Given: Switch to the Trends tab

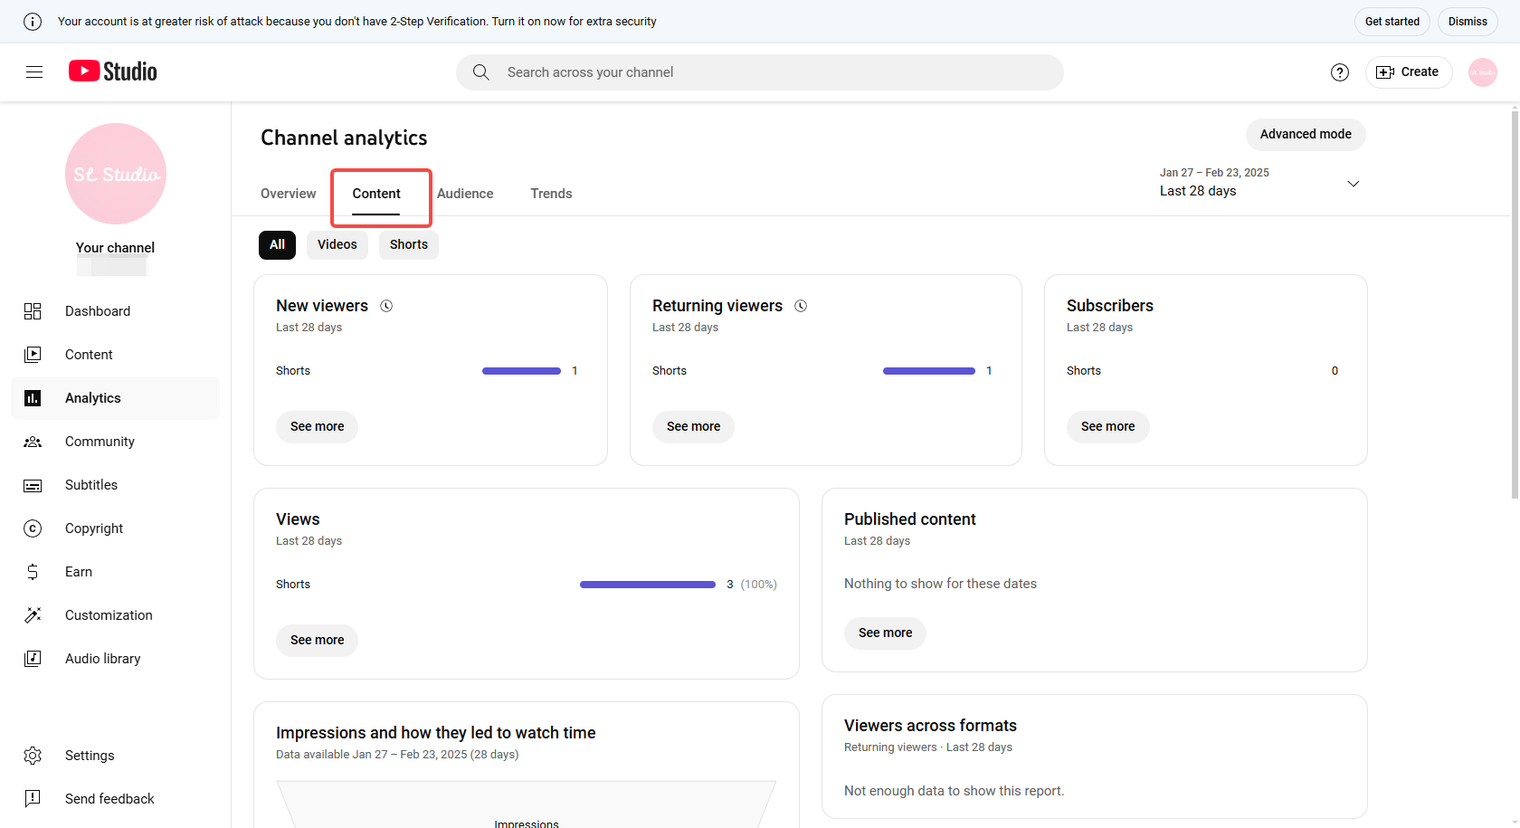Looking at the screenshot, I should click(551, 193).
